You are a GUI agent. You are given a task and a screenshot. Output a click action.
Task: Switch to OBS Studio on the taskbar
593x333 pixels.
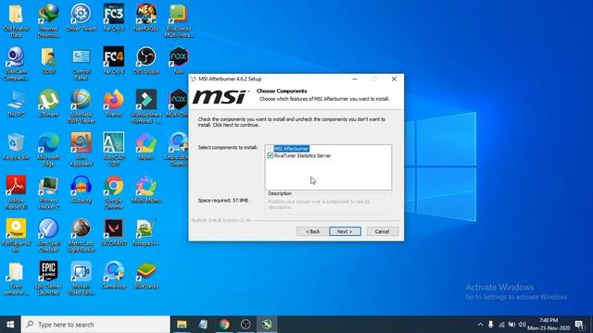point(246,325)
